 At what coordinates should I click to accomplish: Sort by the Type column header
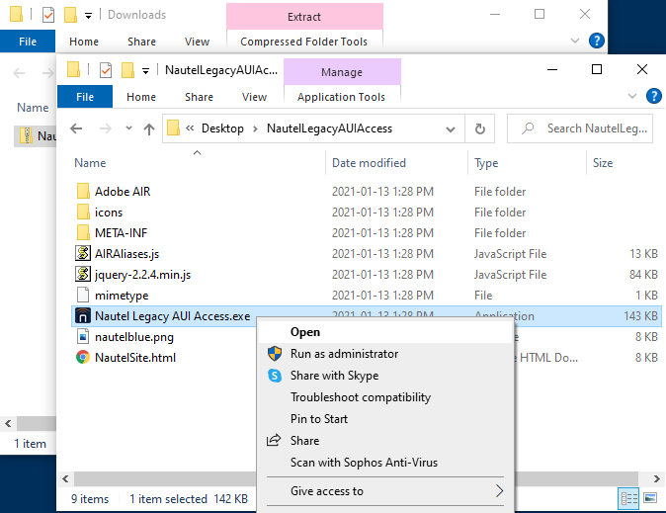pyautogui.click(x=527, y=163)
